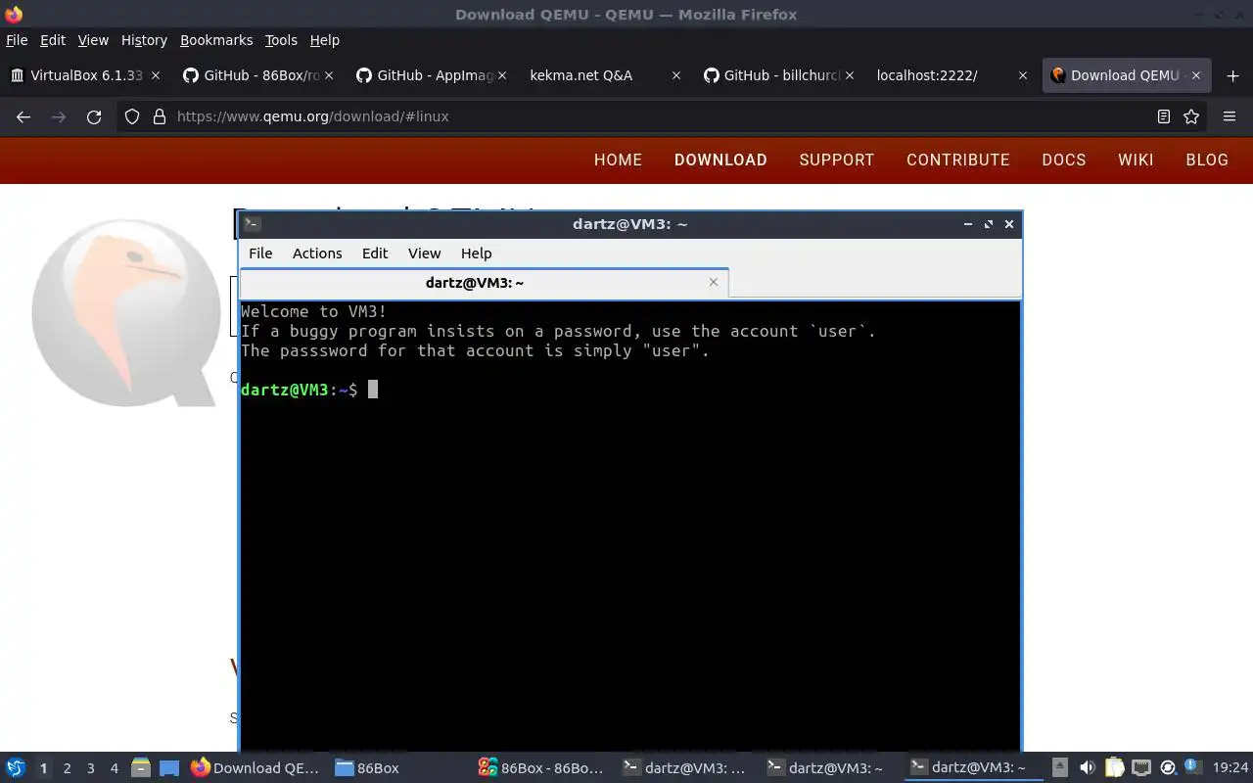Open the terminal window's View menu
Image resolution: width=1253 pixels, height=783 pixels.
click(x=424, y=253)
